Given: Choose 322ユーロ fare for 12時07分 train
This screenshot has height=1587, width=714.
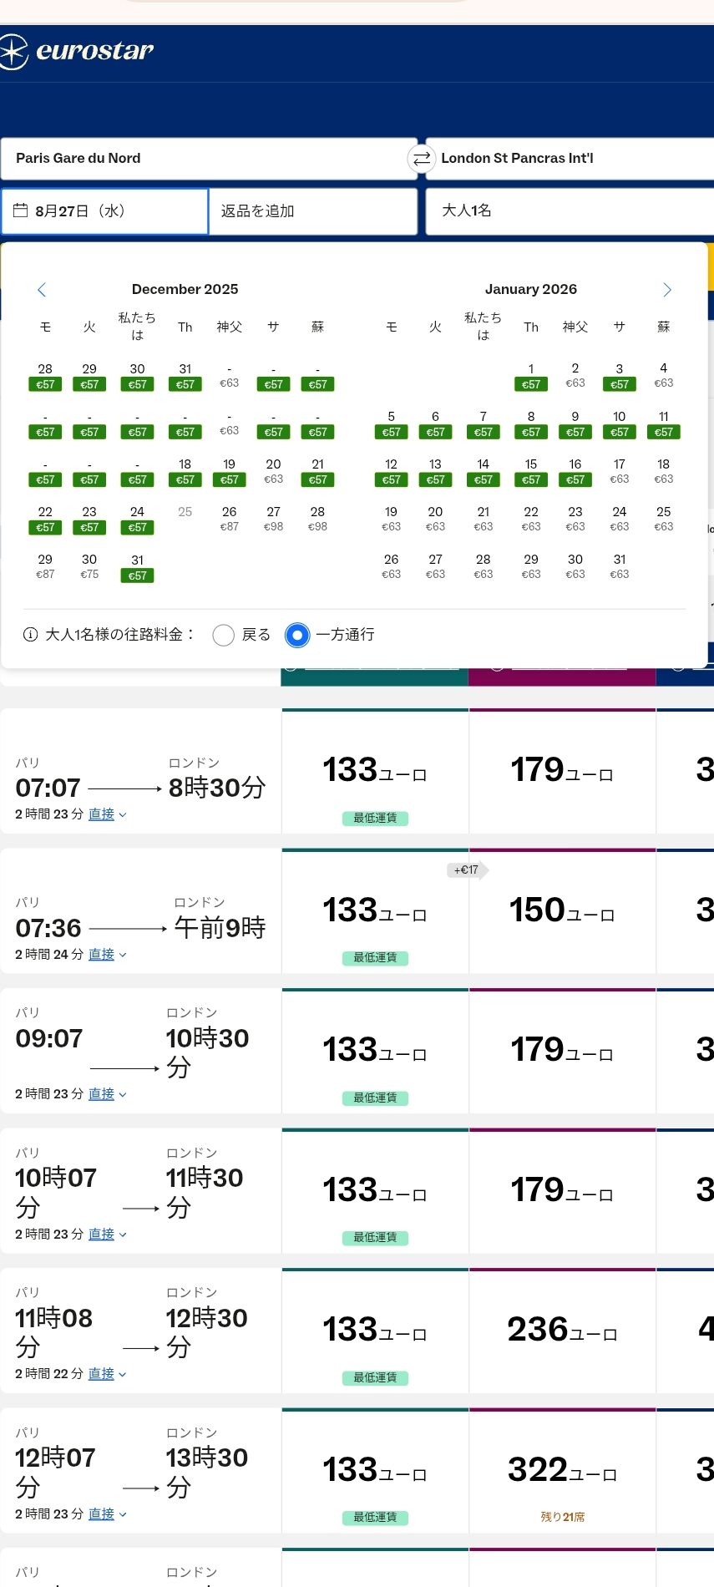Looking at the screenshot, I should [562, 1470].
